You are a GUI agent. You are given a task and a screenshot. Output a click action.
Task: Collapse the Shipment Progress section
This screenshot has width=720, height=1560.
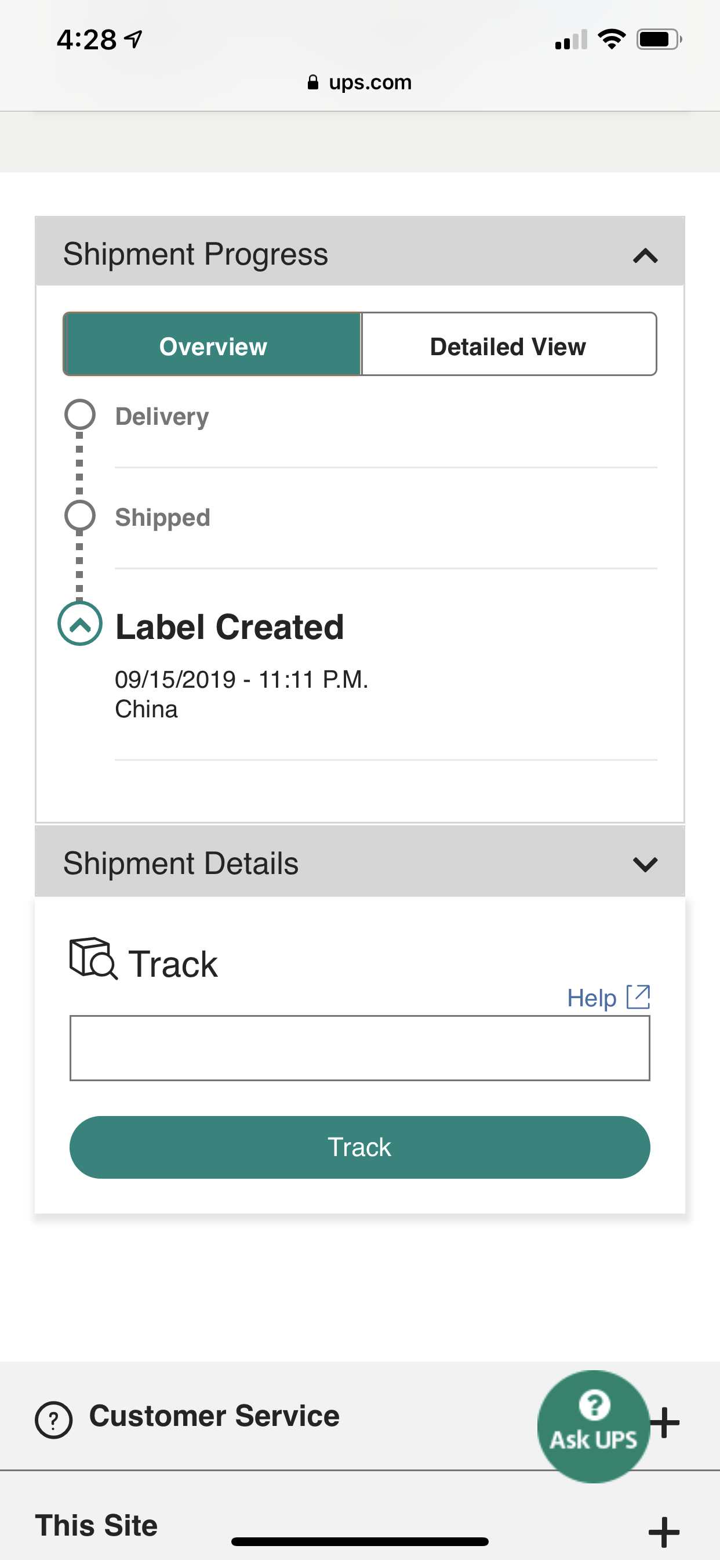645,255
